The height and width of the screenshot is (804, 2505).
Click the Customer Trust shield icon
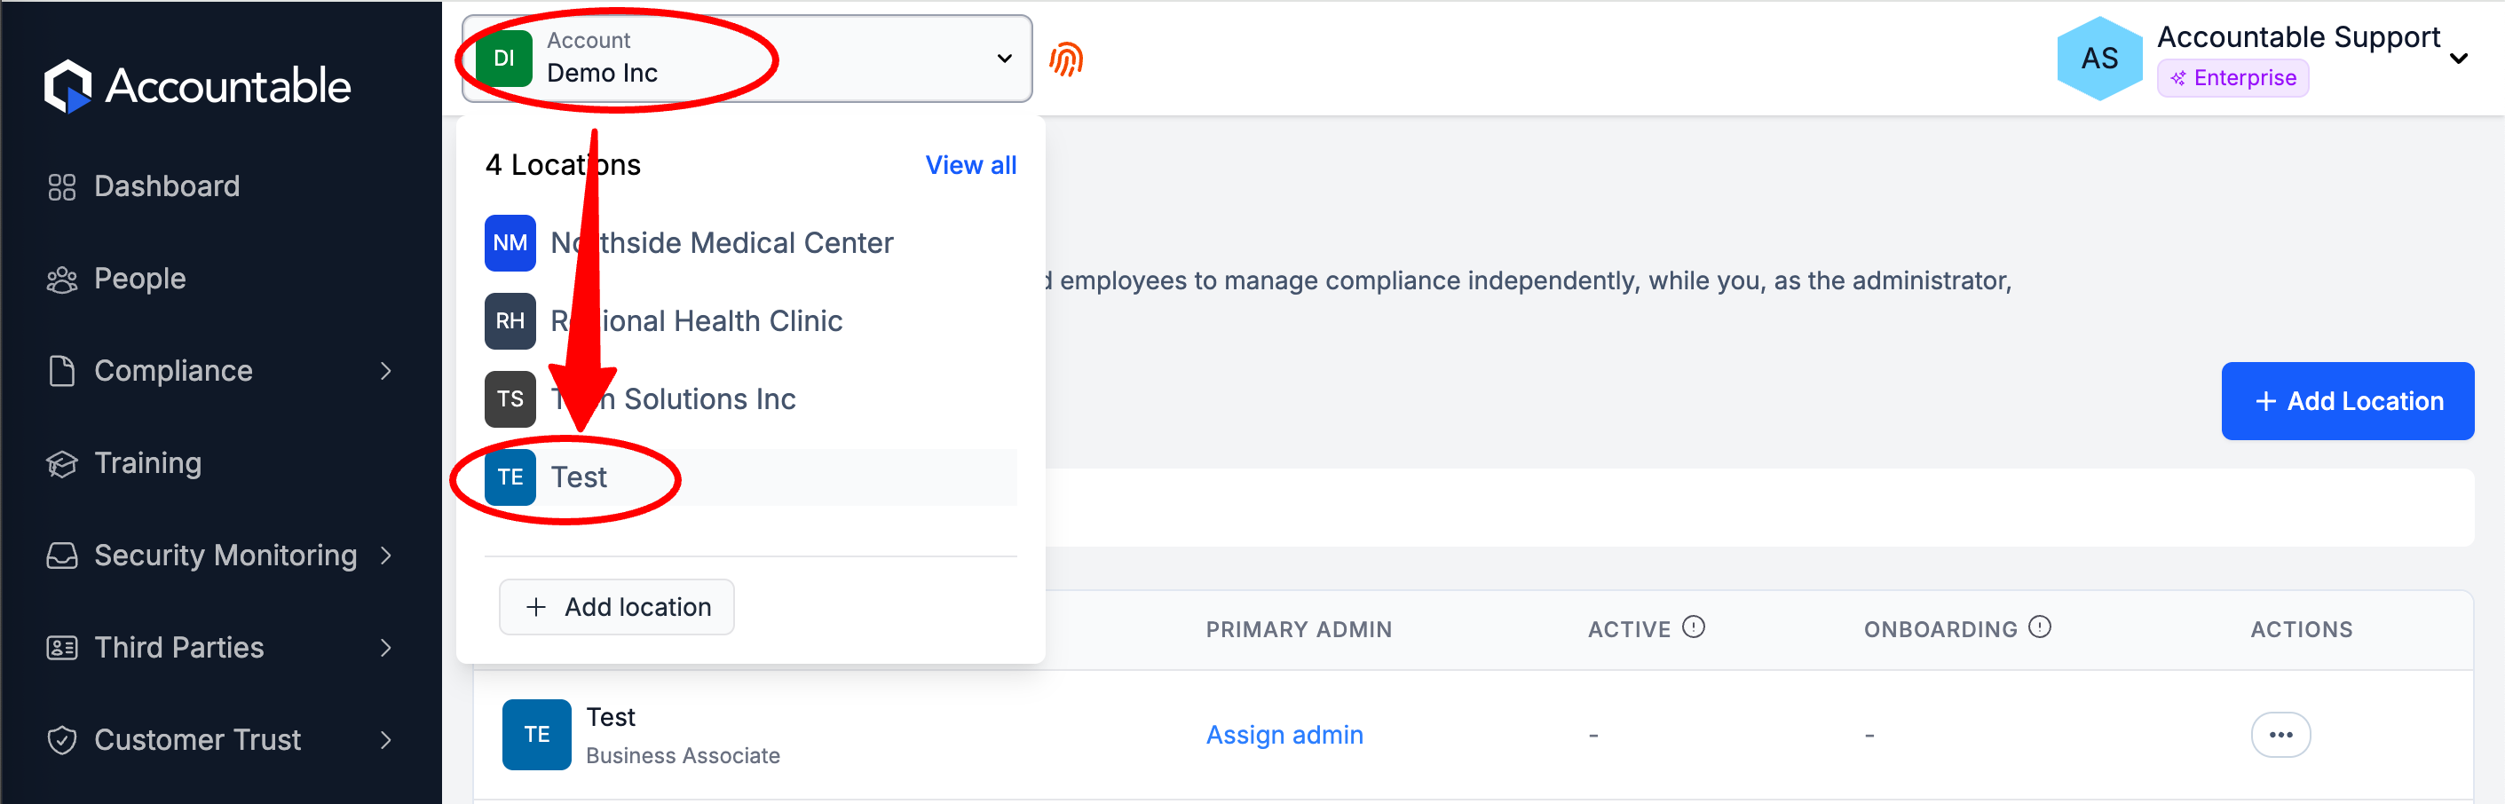pos(61,740)
